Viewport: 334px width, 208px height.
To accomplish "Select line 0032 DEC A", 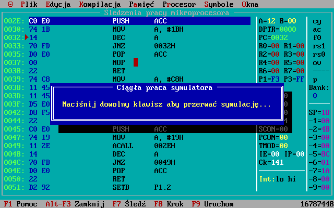I will point(127,37).
